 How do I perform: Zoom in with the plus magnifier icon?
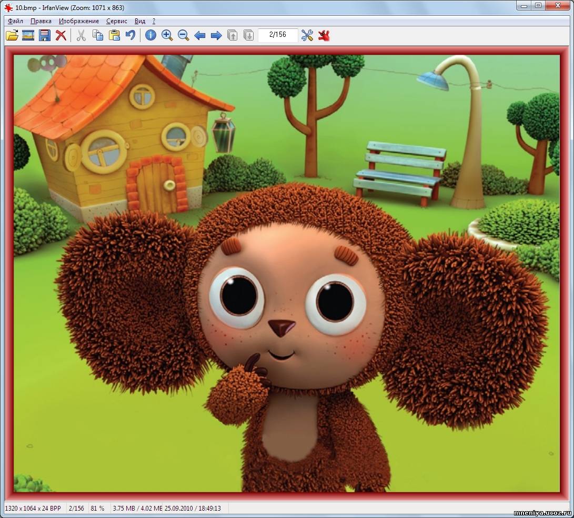click(x=167, y=35)
